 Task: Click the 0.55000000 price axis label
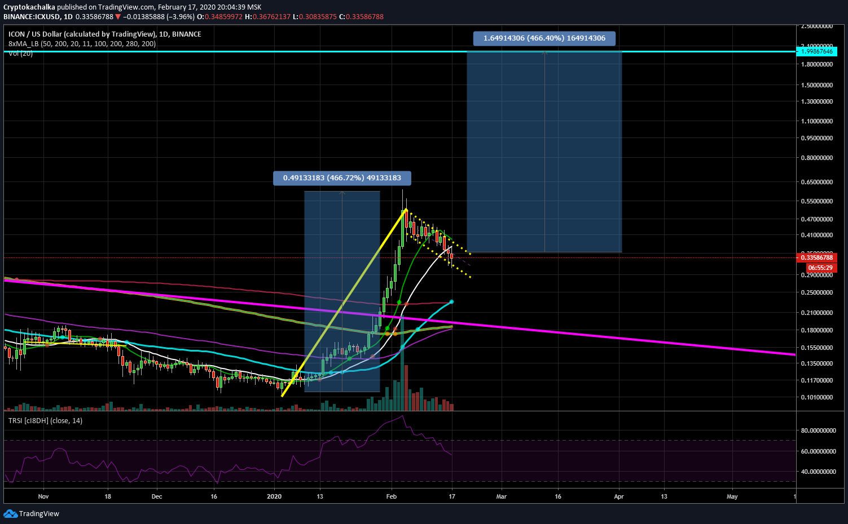pyautogui.click(x=816, y=201)
